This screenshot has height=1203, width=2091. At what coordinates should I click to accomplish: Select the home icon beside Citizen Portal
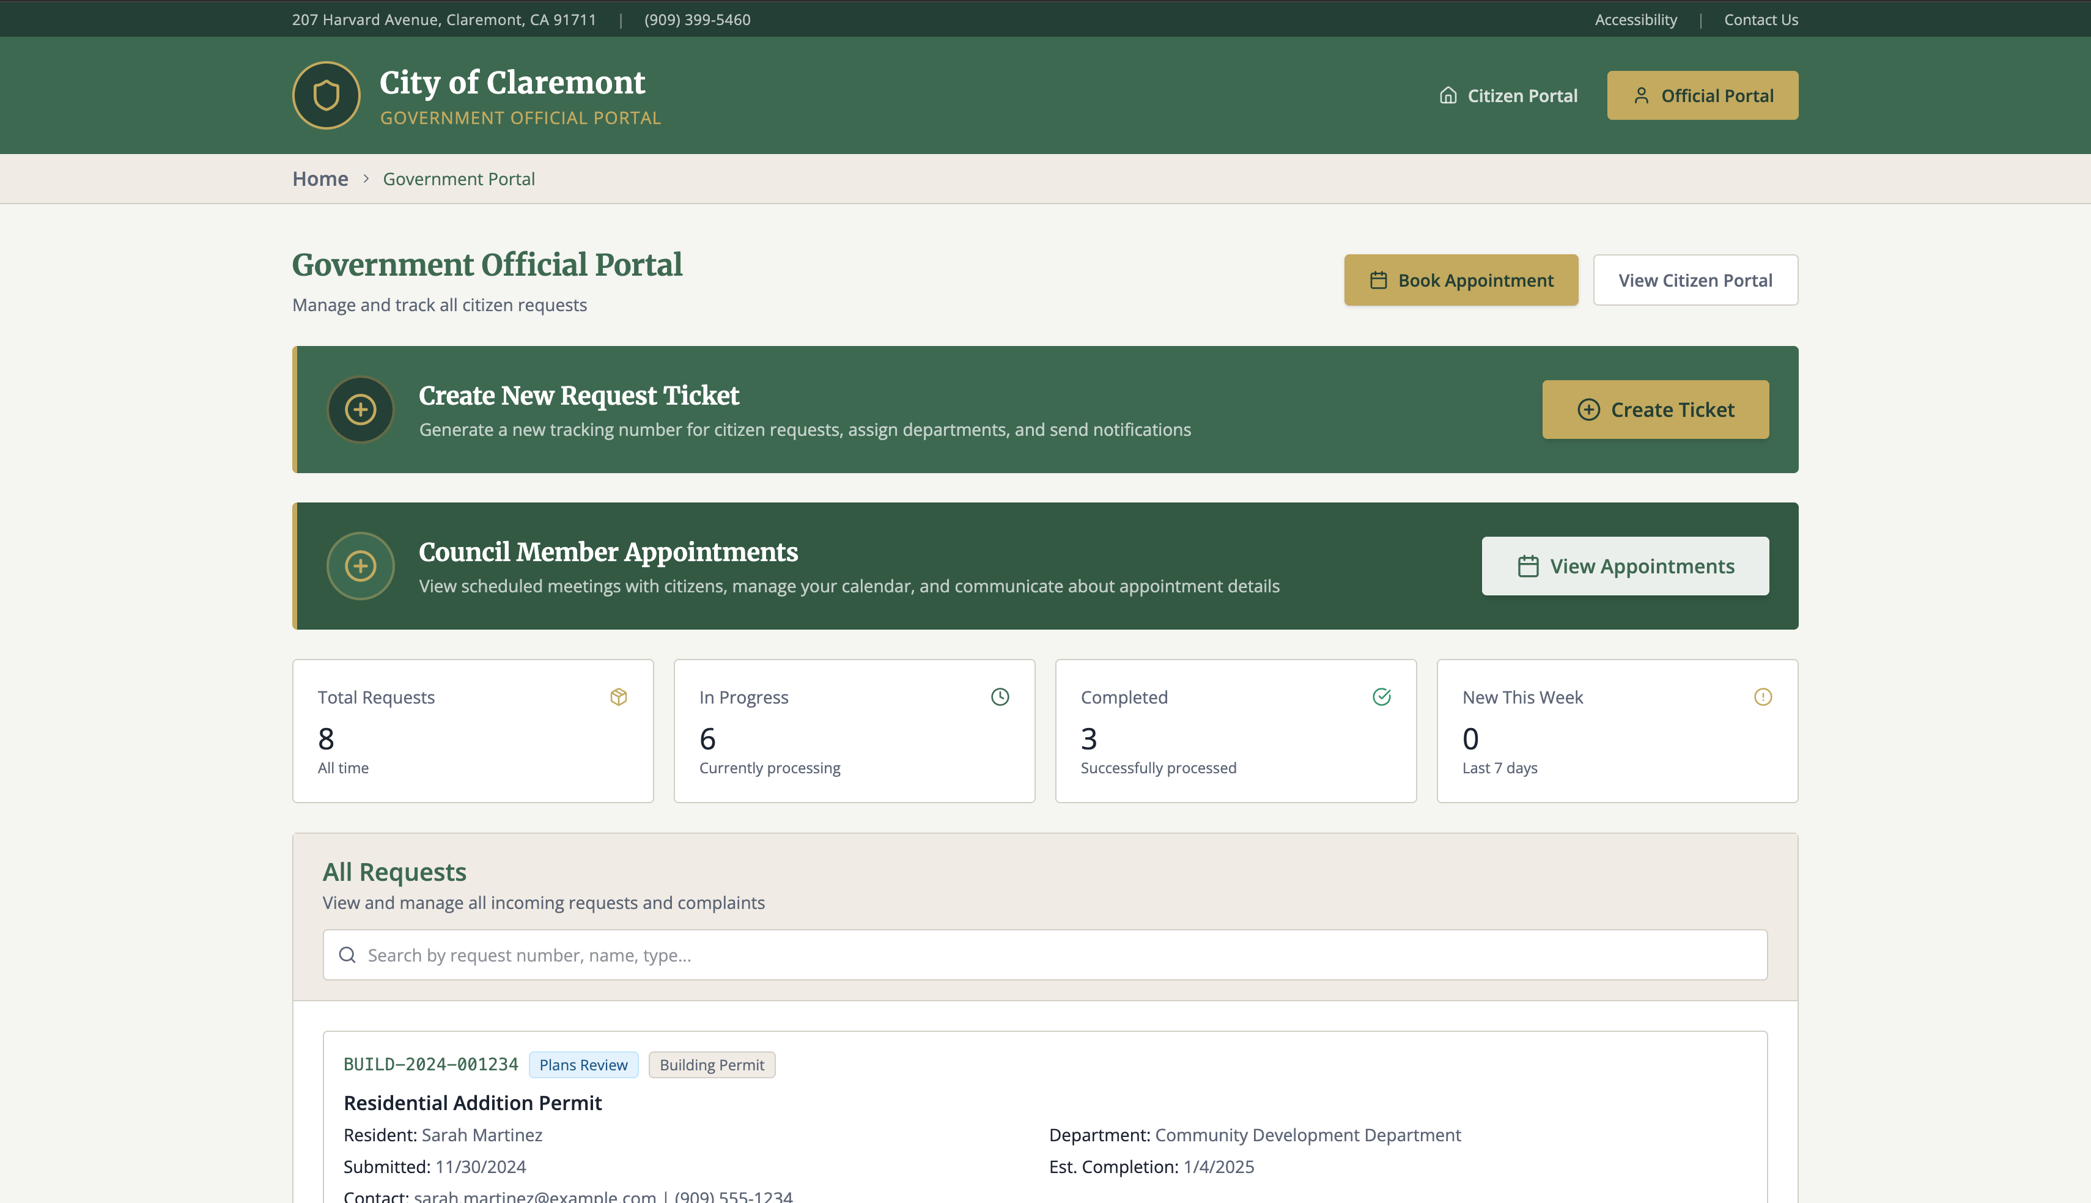(1449, 95)
